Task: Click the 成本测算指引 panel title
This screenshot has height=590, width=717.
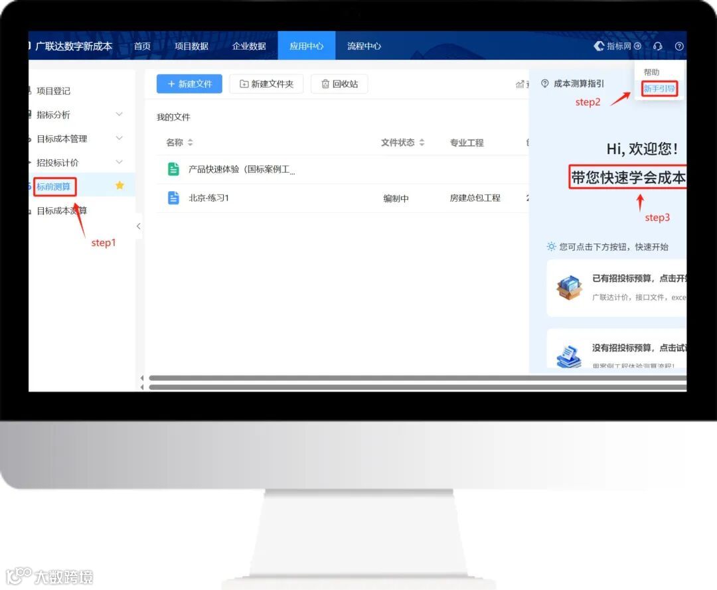Action: click(578, 84)
